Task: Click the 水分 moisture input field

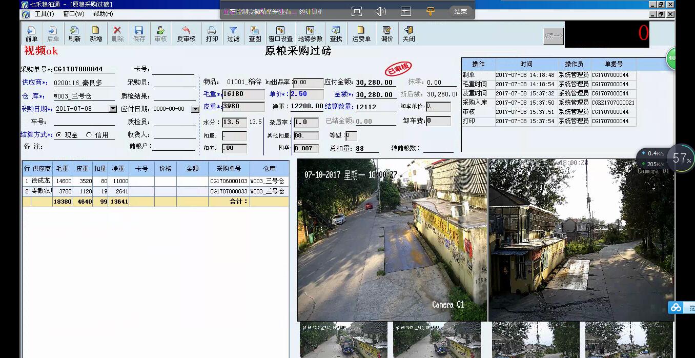Action: tap(234, 122)
